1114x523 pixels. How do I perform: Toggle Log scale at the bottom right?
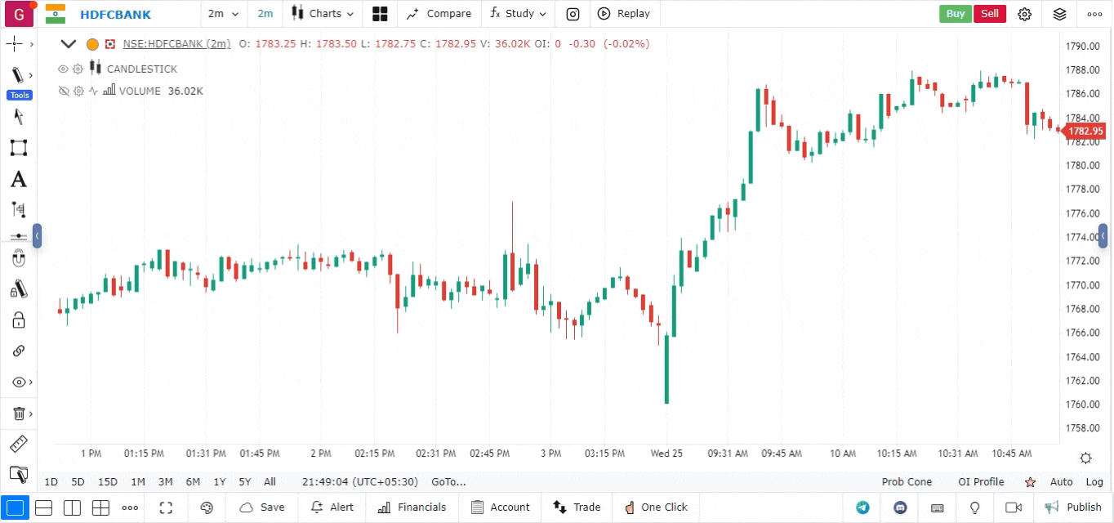point(1094,482)
